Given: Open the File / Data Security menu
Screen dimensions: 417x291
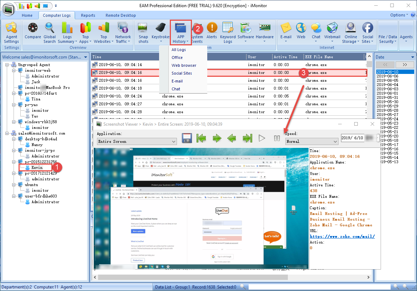Looking at the screenshot, I should 387,39.
